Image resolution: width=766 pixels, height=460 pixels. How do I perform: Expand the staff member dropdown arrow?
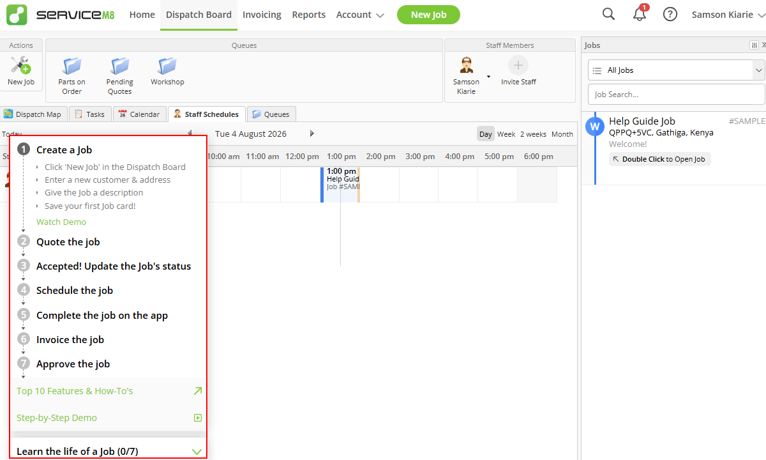(489, 77)
